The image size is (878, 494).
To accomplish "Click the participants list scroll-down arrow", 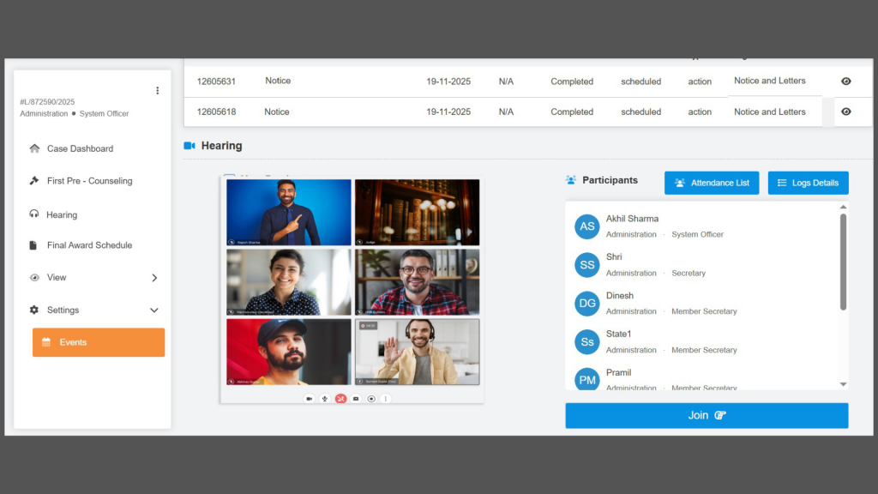I will pyautogui.click(x=843, y=384).
